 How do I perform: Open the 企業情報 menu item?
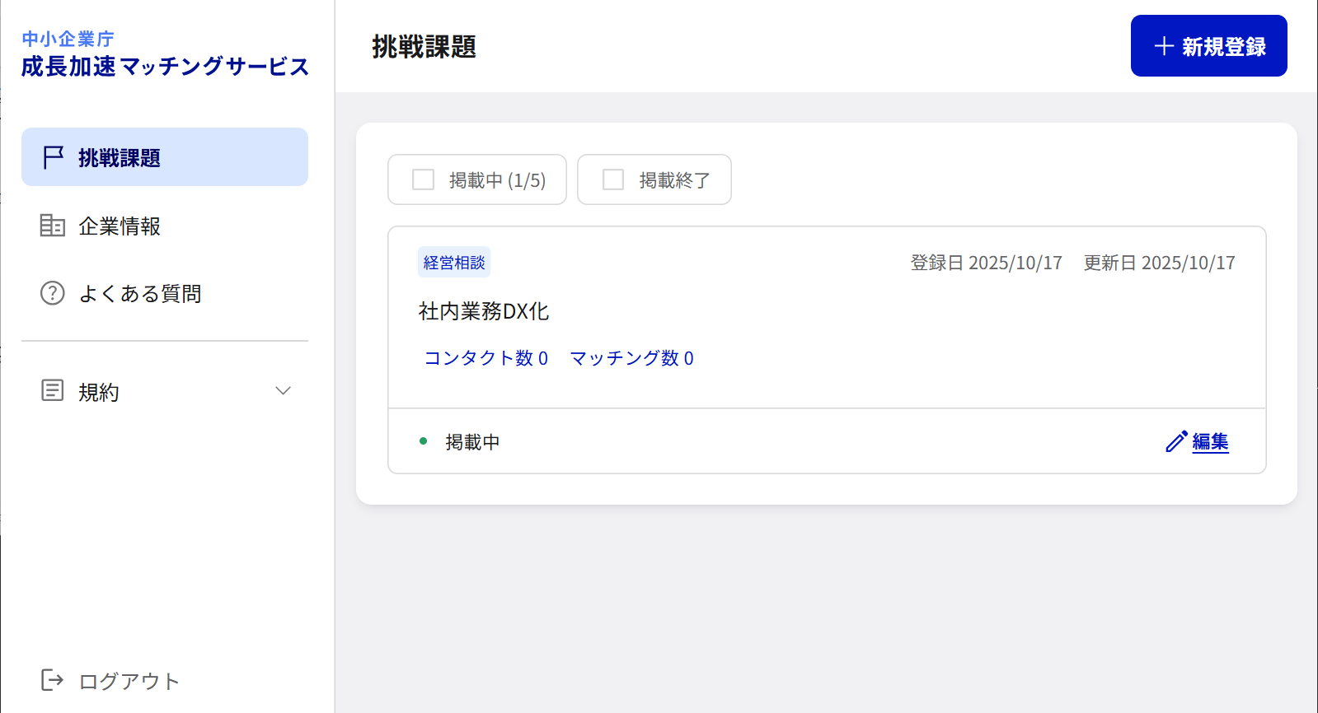[120, 226]
